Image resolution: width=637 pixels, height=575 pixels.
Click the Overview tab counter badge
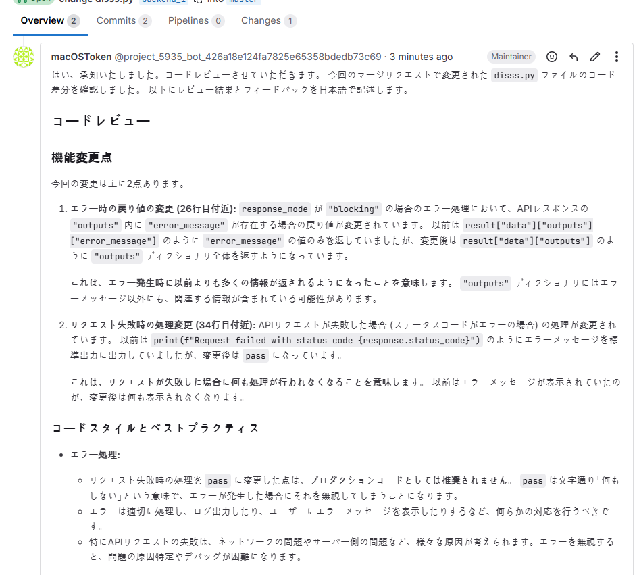click(x=73, y=21)
